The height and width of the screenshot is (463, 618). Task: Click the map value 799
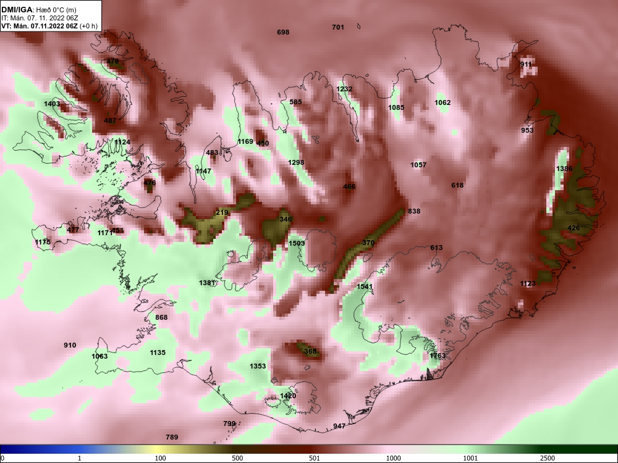(x=229, y=423)
